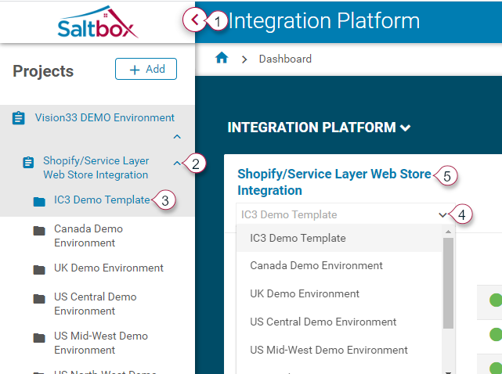Open the home breadcrumb icon
Viewport: 502px width, 374px height.
222,58
